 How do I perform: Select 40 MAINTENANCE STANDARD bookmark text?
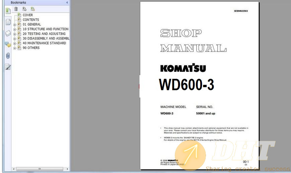44,43
